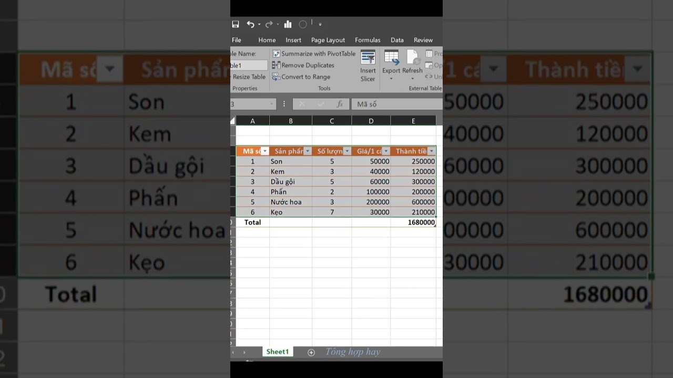Open the Review tab
The height and width of the screenshot is (378, 673).
click(x=423, y=40)
